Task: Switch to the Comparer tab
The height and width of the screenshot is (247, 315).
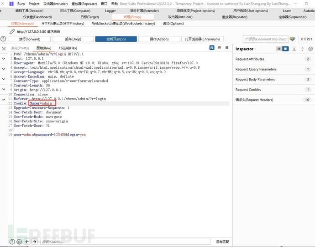Action: pos(75,11)
